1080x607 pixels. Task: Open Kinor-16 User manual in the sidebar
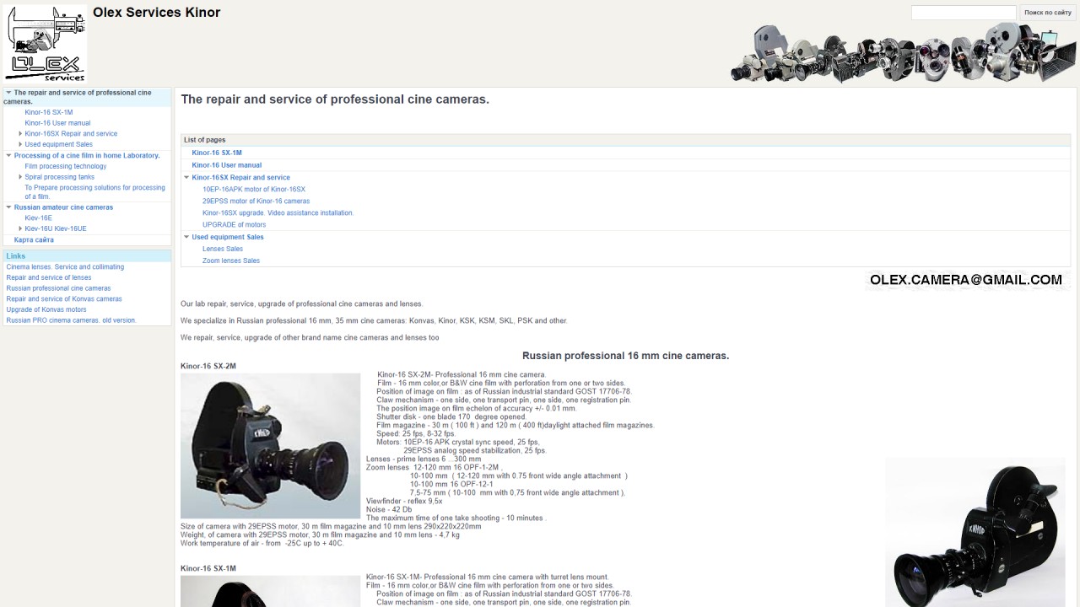[57, 123]
